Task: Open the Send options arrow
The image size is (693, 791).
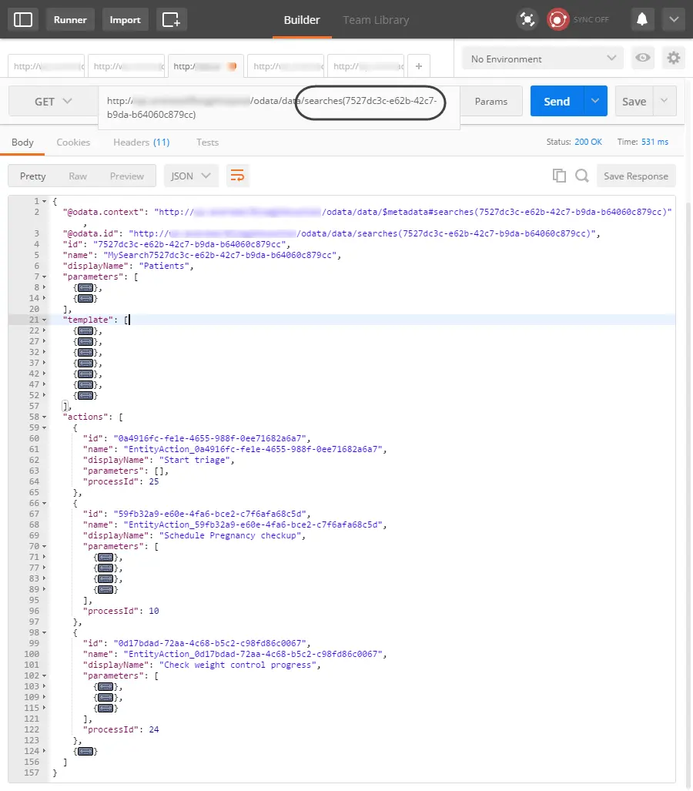Action: click(x=595, y=102)
